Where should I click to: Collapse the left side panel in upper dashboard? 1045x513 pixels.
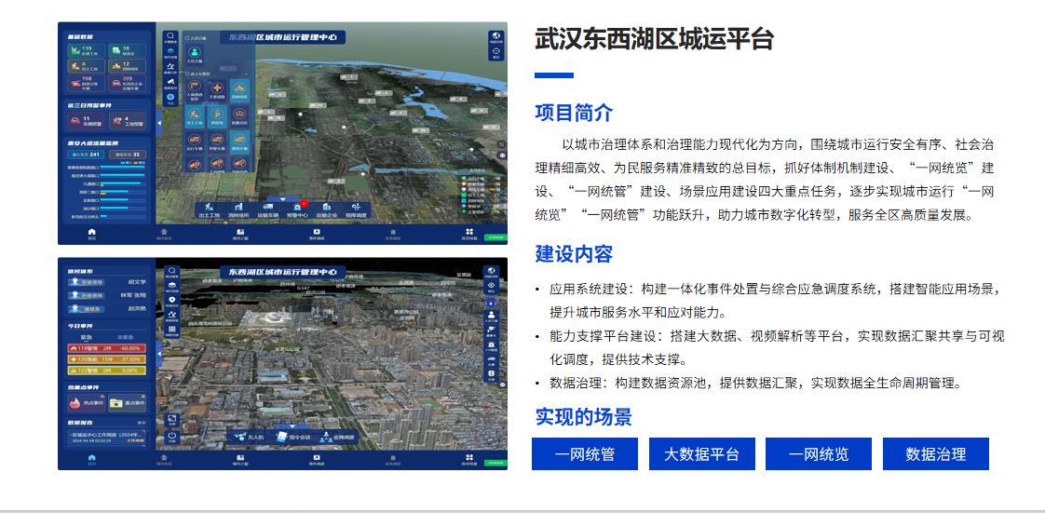pos(158,122)
